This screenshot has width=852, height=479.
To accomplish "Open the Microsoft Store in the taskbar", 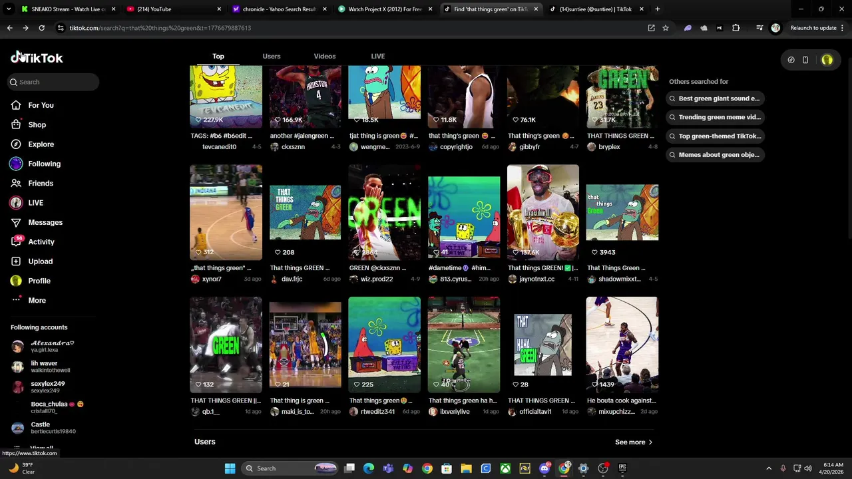I will click(447, 468).
